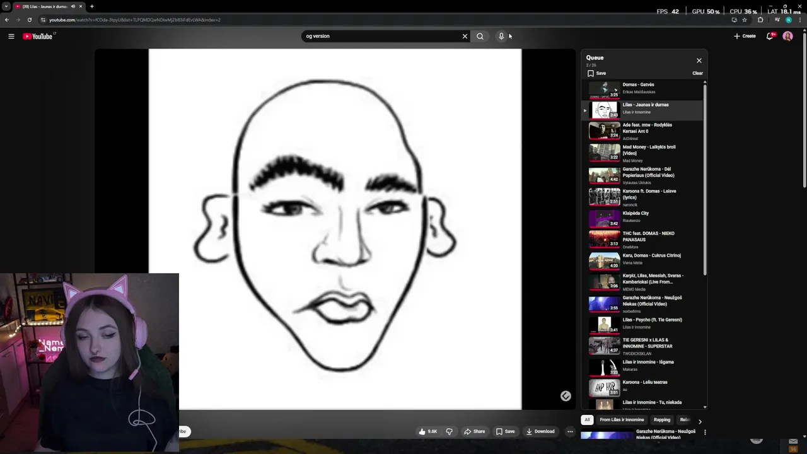This screenshot has height=454, width=807.
Task: Open the tab search dropdown arrow
Action: click(6, 6)
